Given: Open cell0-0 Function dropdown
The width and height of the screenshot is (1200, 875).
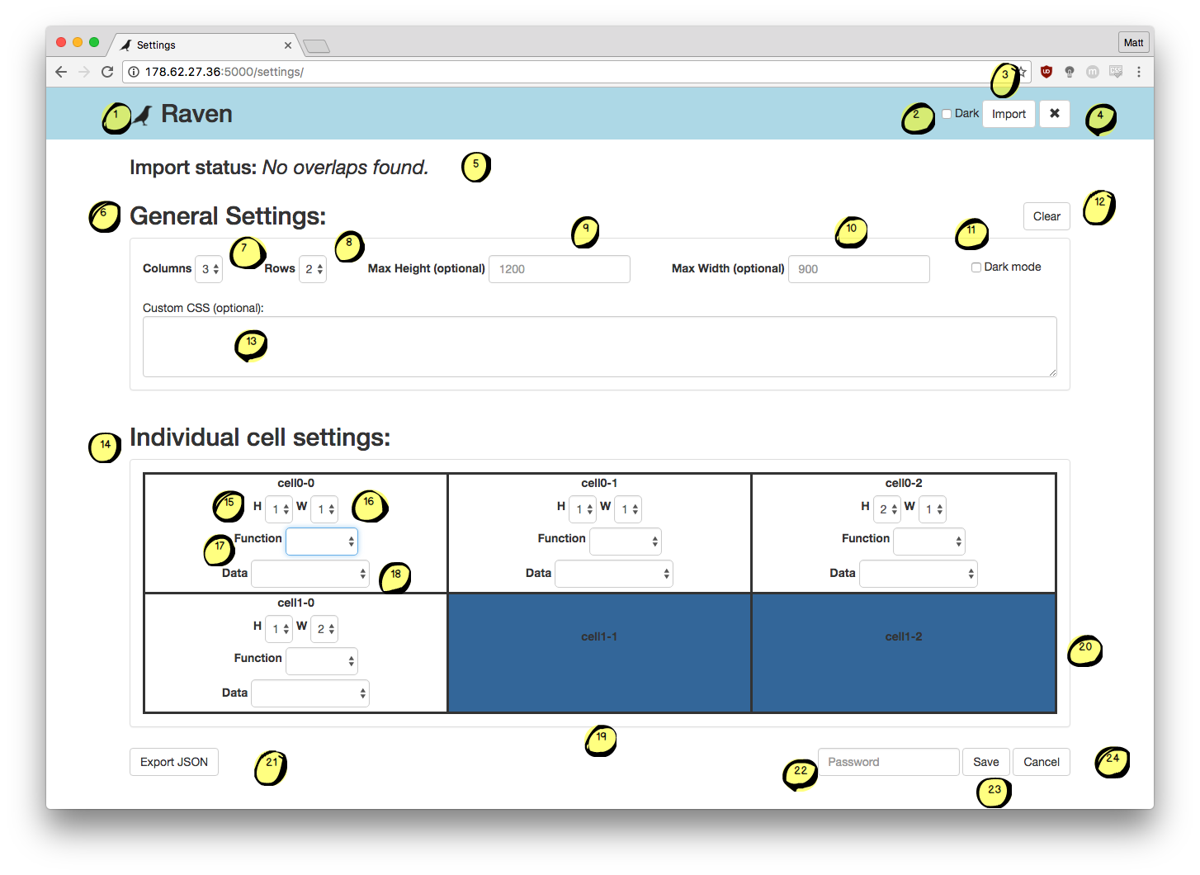Looking at the screenshot, I should [322, 542].
